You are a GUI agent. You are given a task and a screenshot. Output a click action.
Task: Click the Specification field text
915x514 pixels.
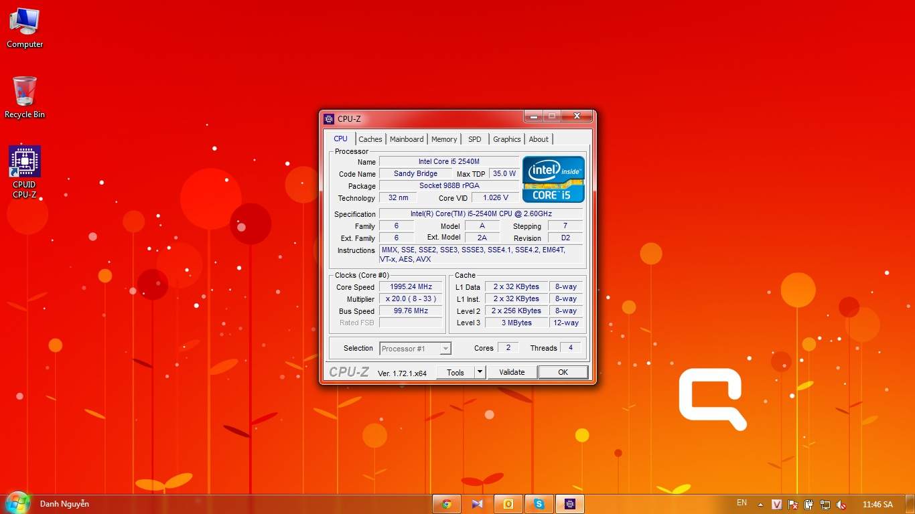pyautogui.click(x=481, y=213)
